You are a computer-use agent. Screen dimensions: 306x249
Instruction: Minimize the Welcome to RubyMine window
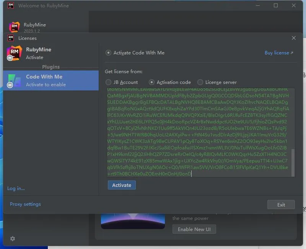click(x=258, y=5)
